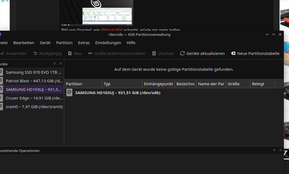Float the Geräte panel with diamond icon
The width and height of the screenshot is (289, 174).
(x=54, y=63)
